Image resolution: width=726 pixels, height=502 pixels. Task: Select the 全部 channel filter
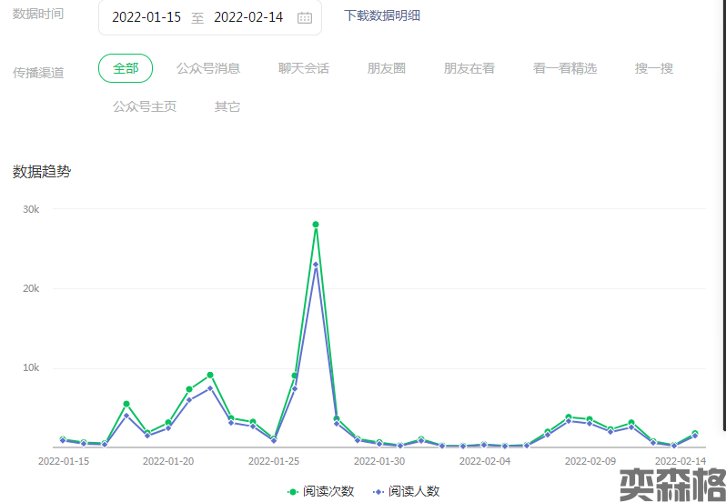coord(126,68)
